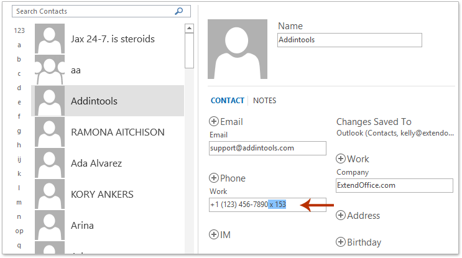Select the KORY ANKERS avatar

coord(50,194)
